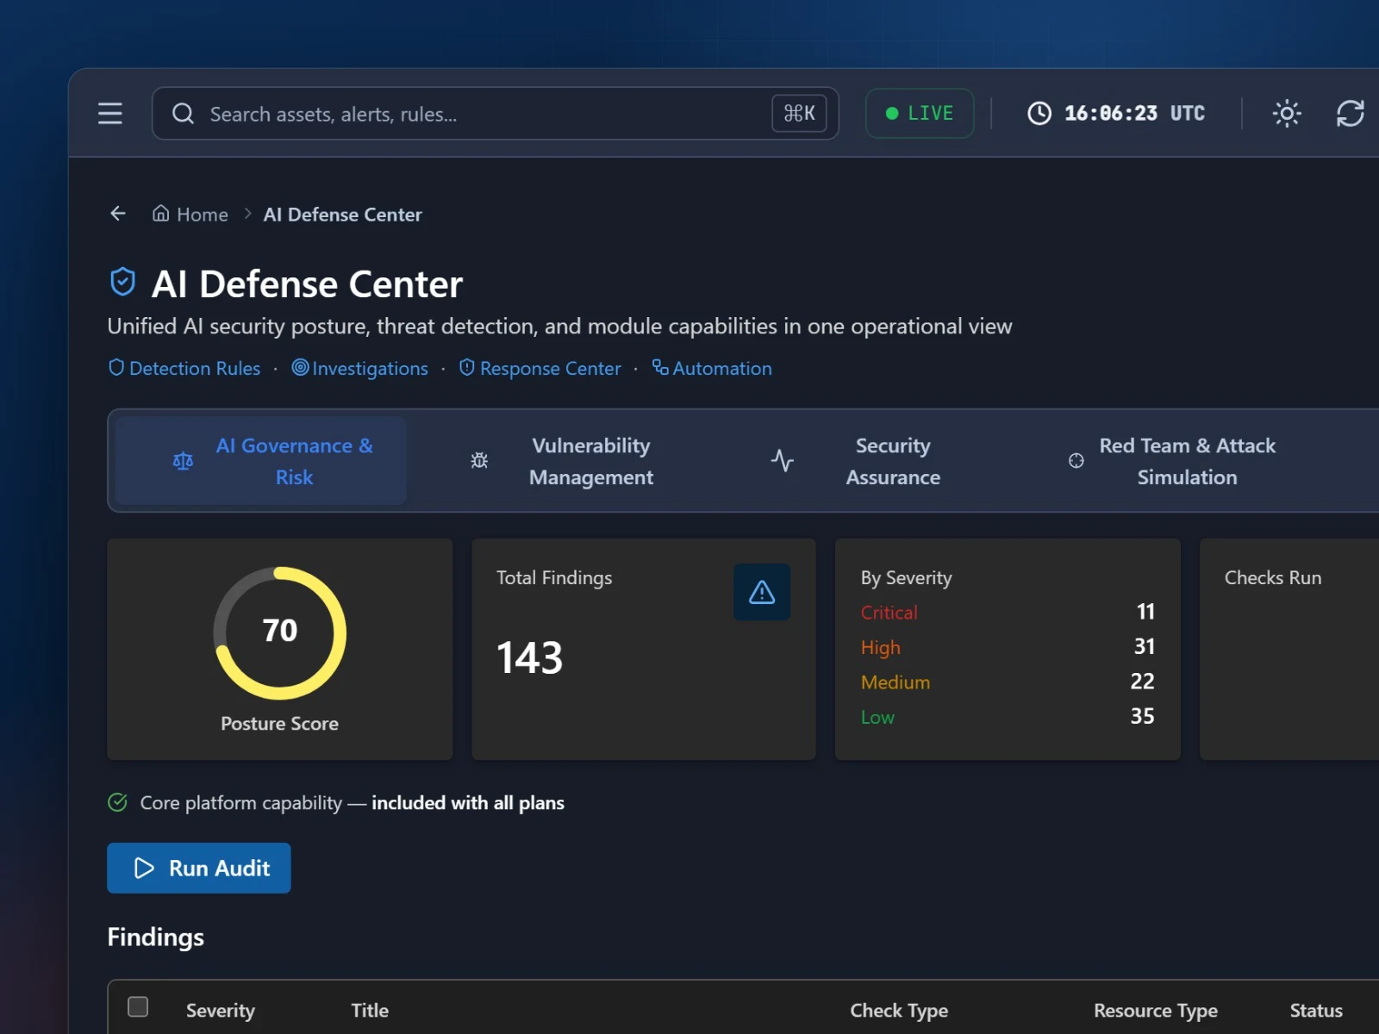Toggle the LIVE status indicator
This screenshot has height=1034, width=1379.
pyautogui.click(x=920, y=113)
